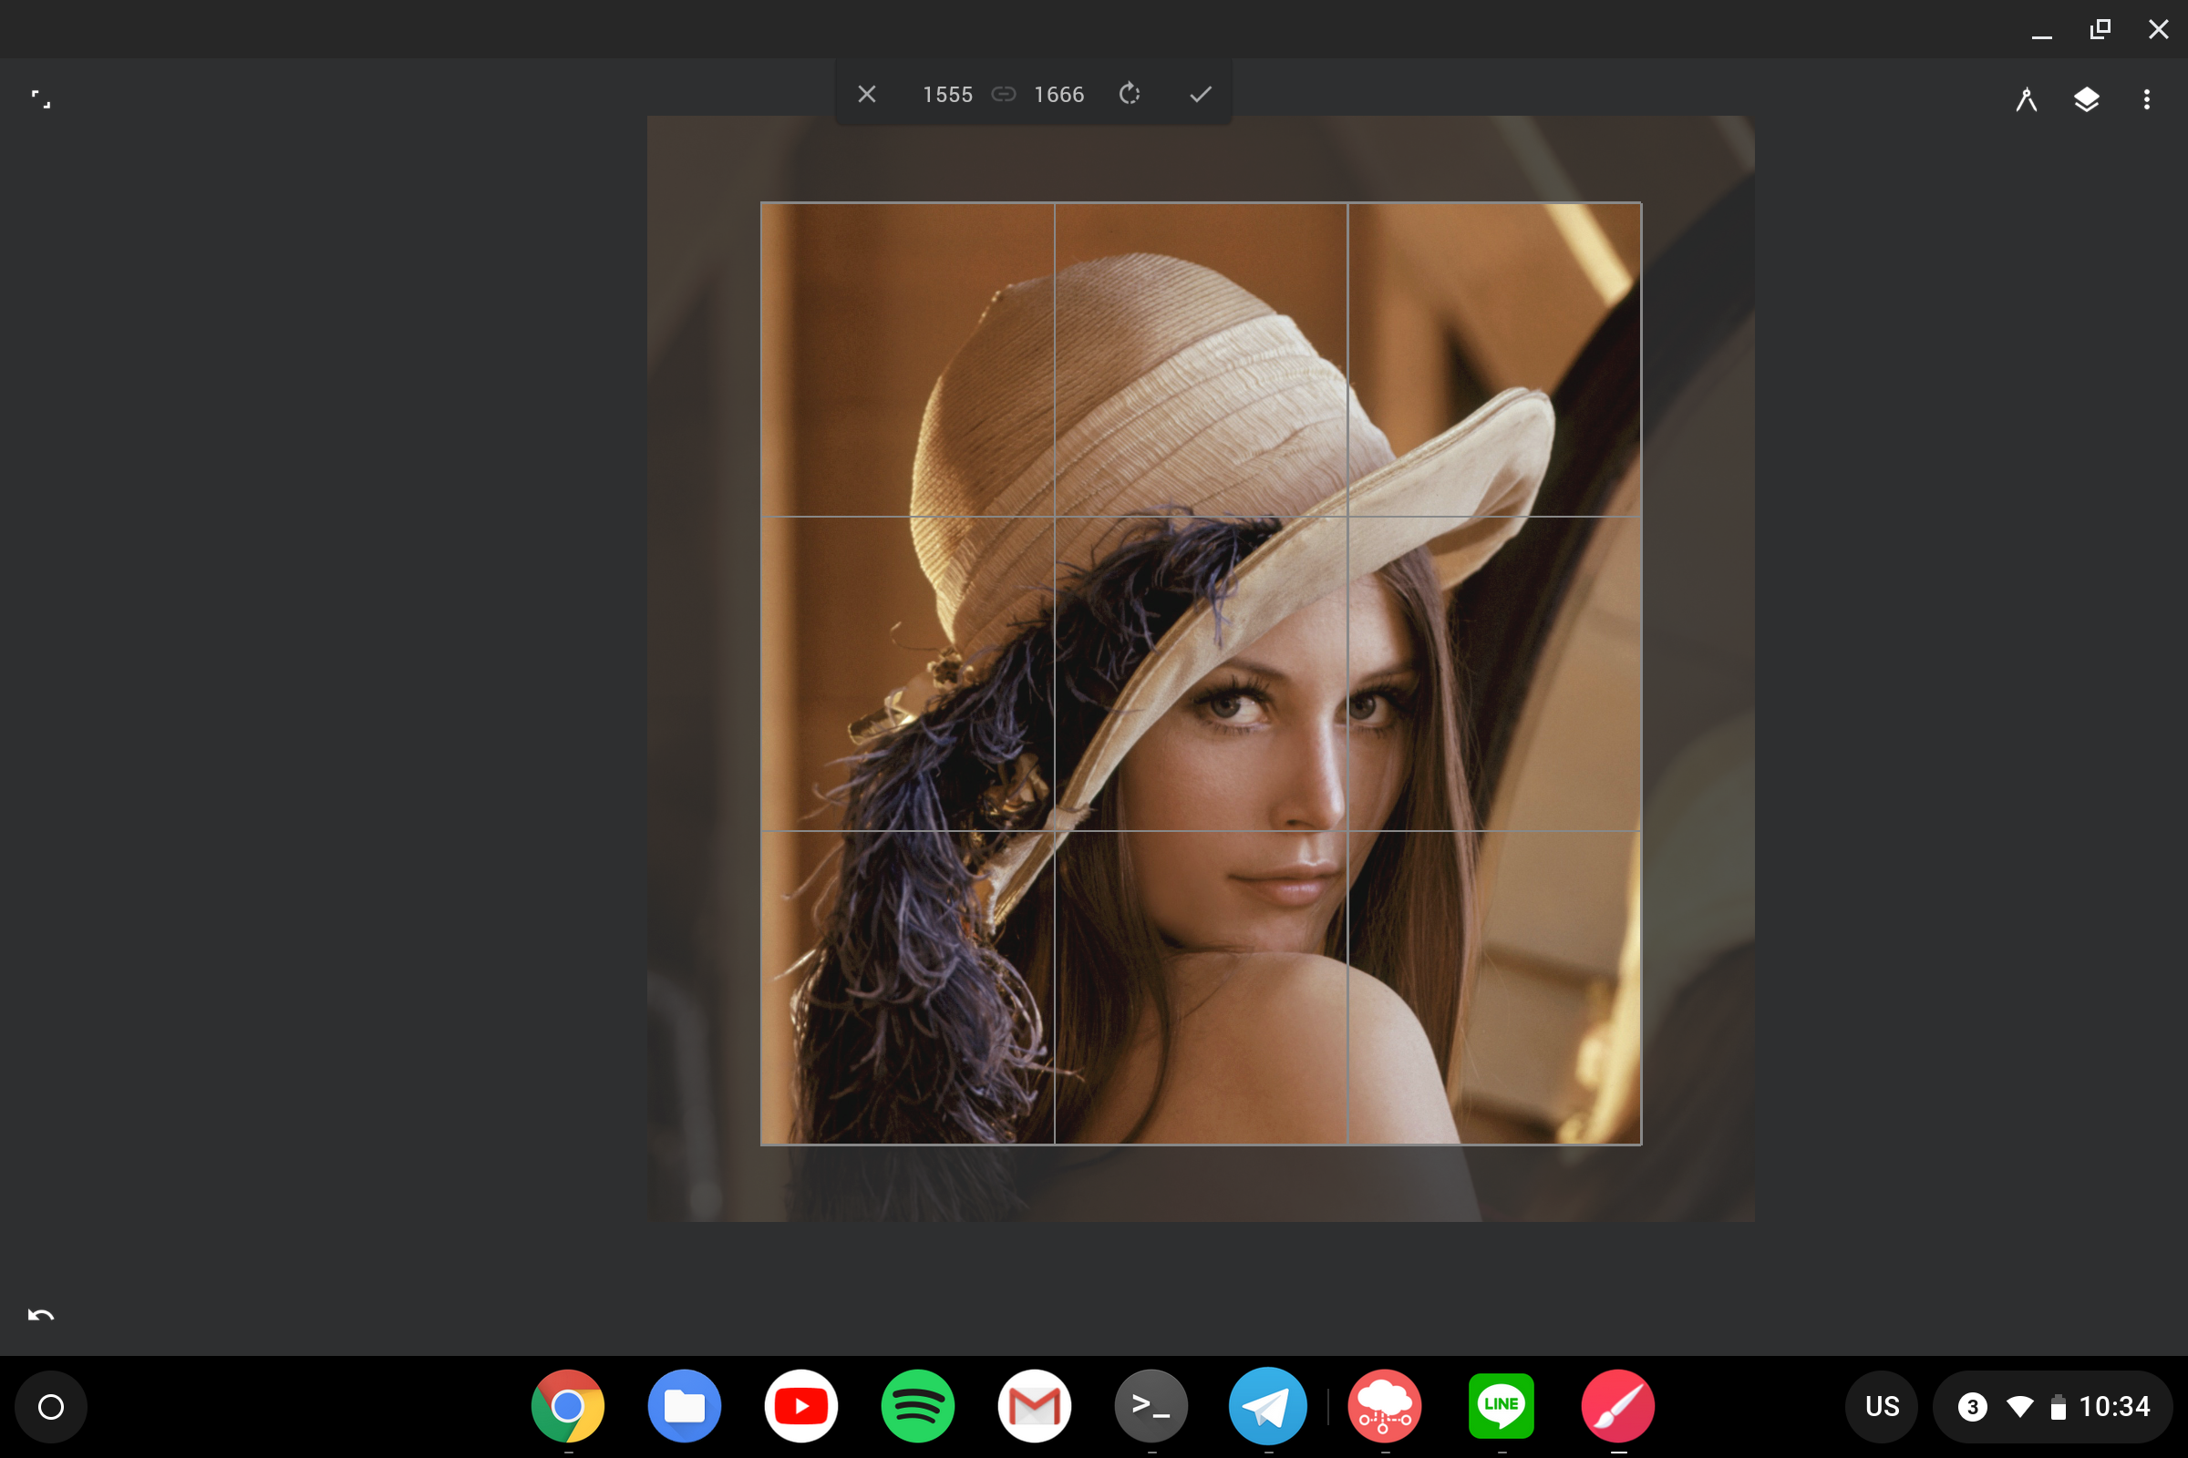The width and height of the screenshot is (2188, 1458).
Task: Toggle the aspect ratio link lock
Action: pos(1003,94)
